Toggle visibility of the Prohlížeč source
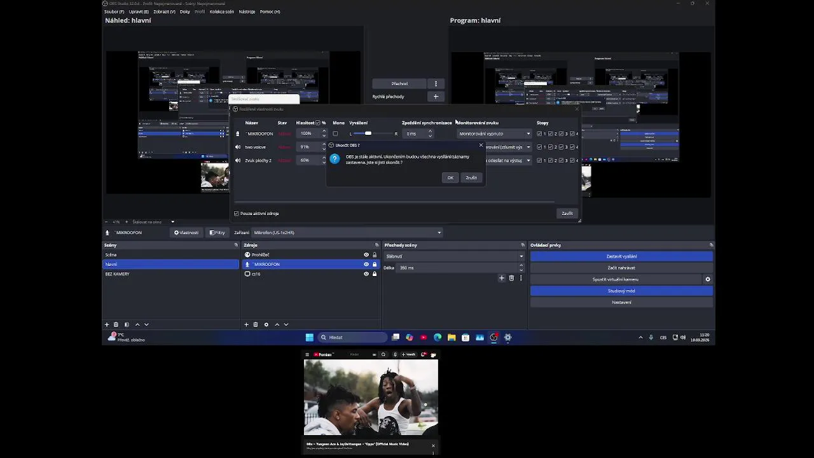This screenshot has height=458, width=814. pos(366,254)
